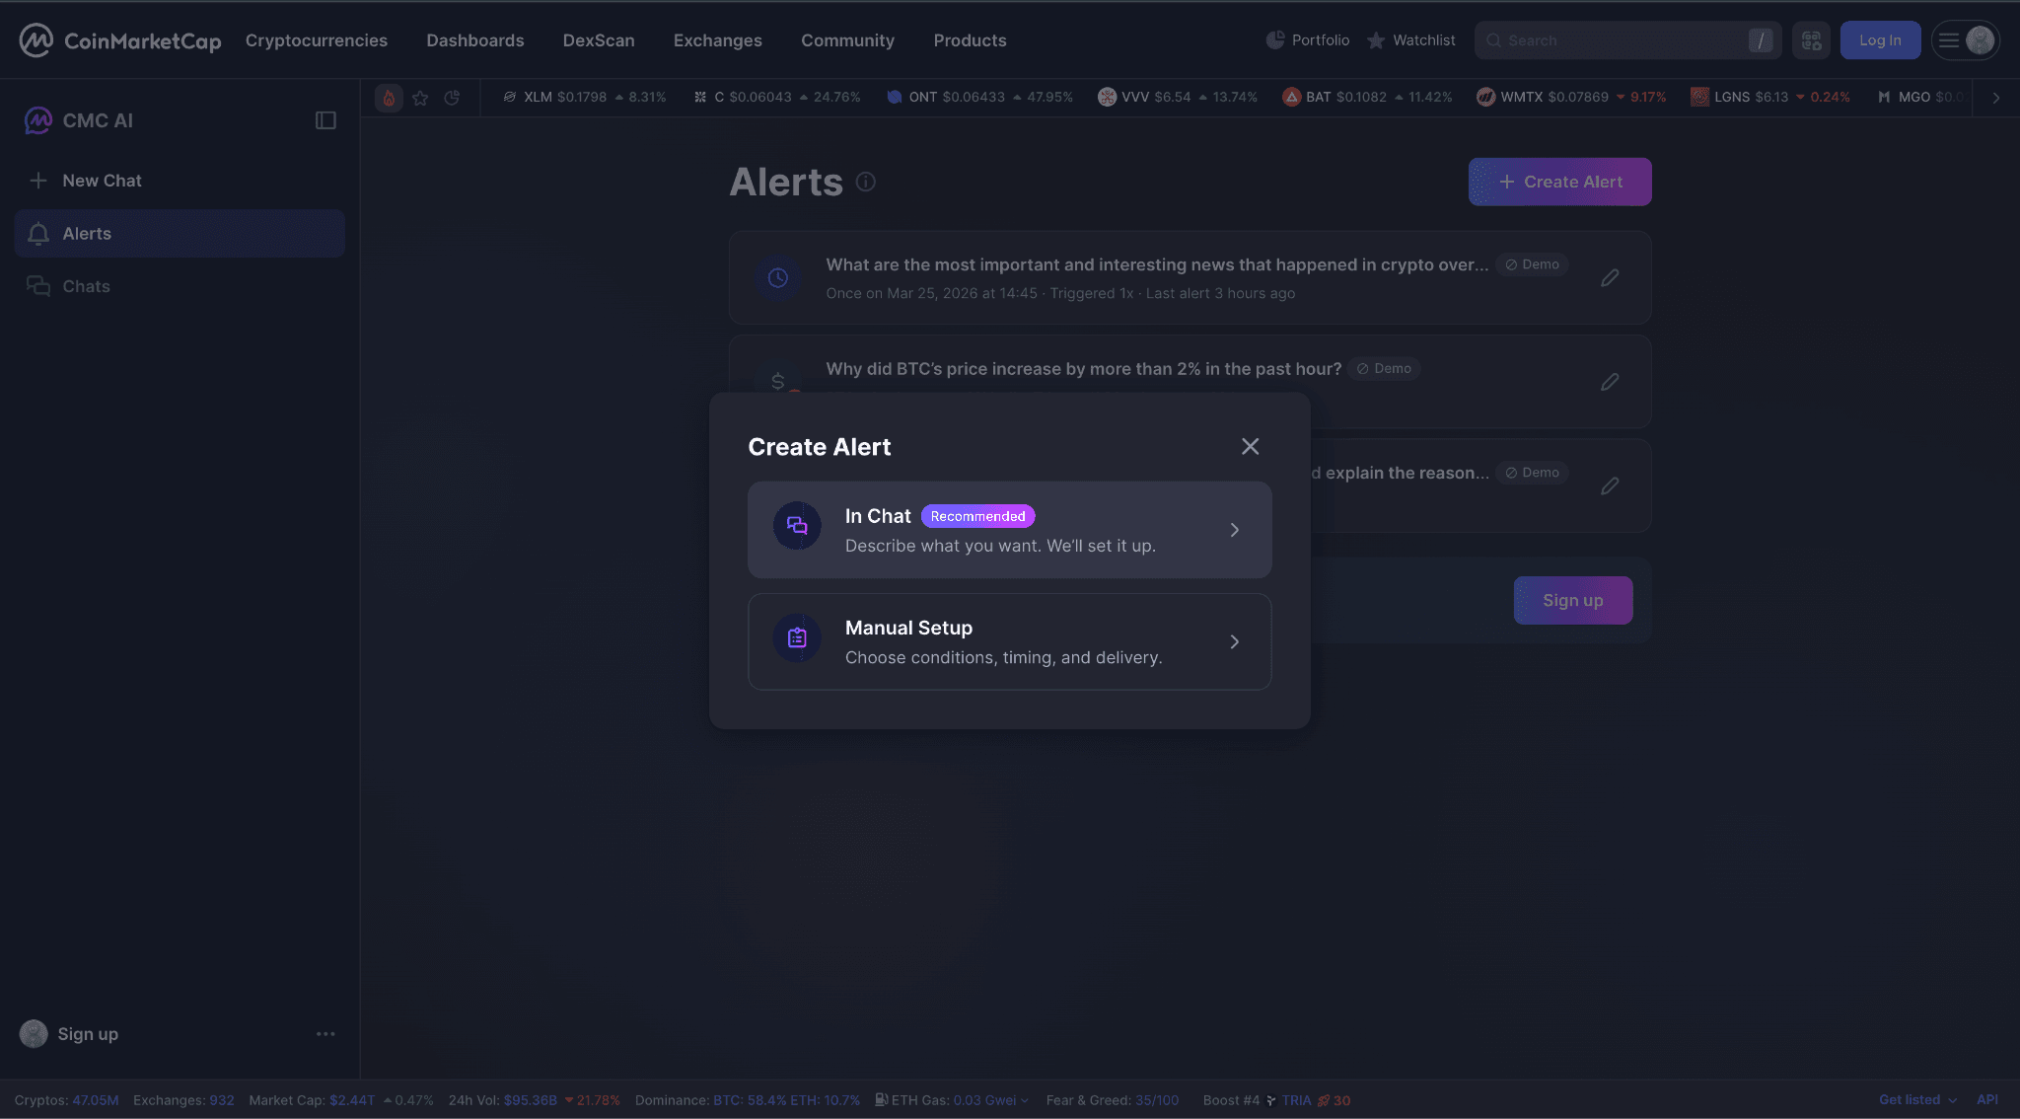Click the CMC AI title
The height and width of the screenshot is (1119, 2020).
tap(98, 120)
